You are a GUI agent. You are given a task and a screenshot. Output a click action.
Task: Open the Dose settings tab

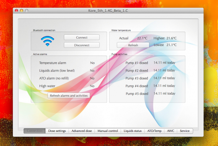[57, 131]
